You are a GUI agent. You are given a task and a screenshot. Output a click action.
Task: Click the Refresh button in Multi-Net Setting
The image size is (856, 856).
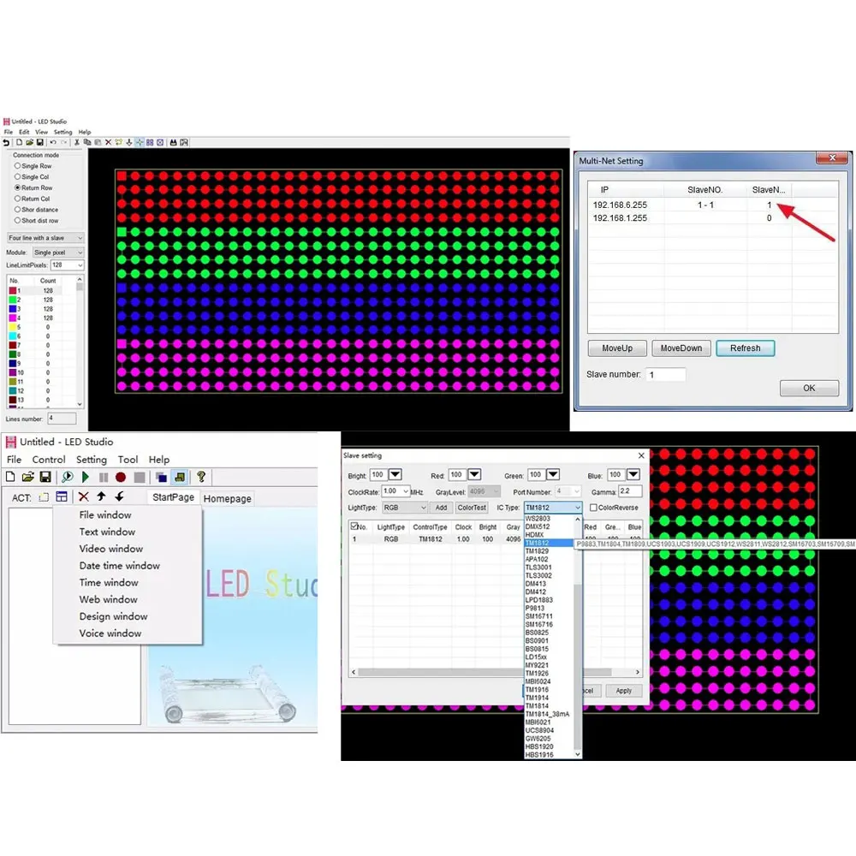[745, 348]
